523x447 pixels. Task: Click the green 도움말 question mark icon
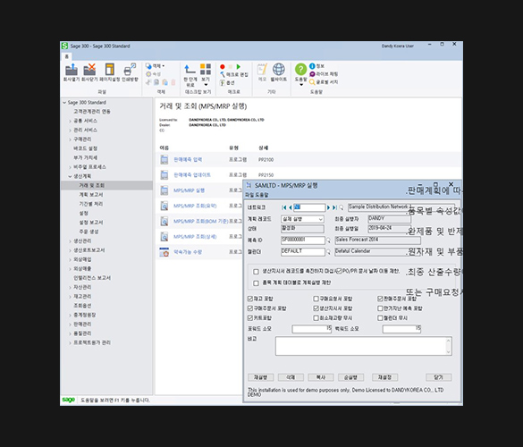click(300, 70)
